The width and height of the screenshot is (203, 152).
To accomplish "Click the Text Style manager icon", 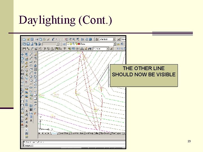I will click(97, 39).
